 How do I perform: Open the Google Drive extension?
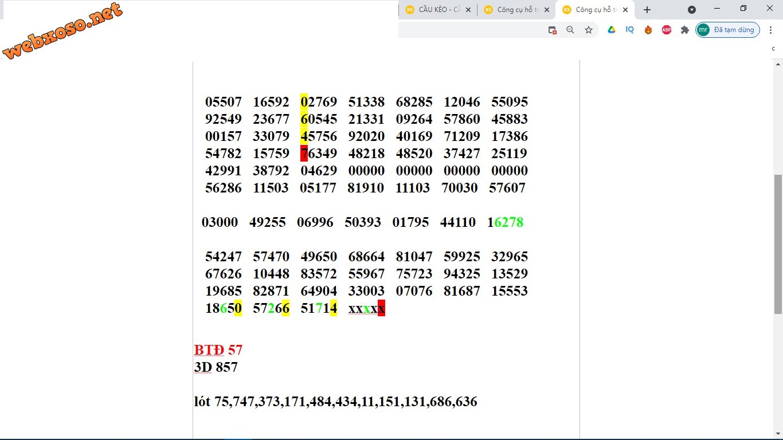point(612,30)
